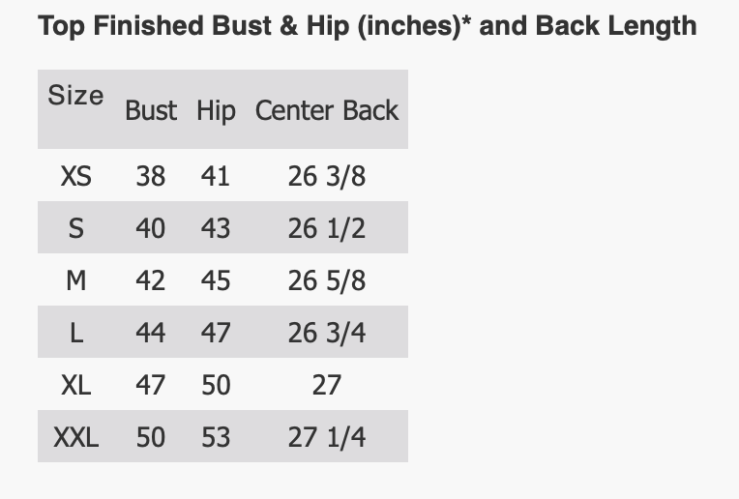The image size is (739, 499).
Task: Click the 42 bust value for M
Action: coord(151,280)
